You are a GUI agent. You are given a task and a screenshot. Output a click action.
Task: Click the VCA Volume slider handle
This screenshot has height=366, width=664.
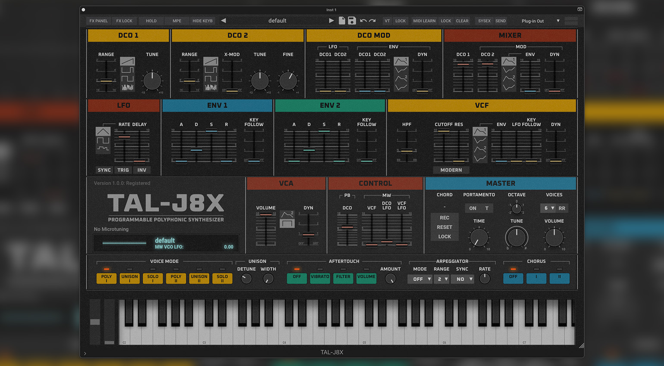click(266, 214)
